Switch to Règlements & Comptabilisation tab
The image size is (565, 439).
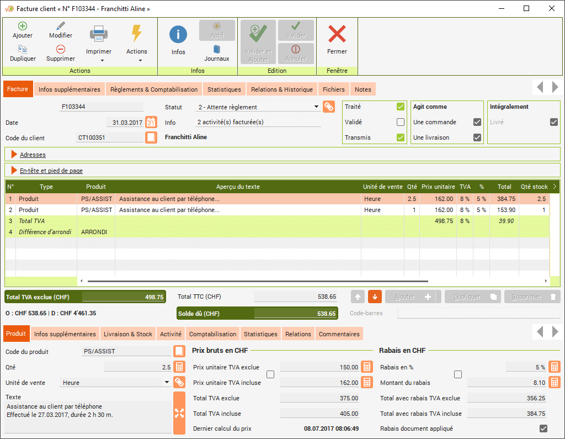pos(154,89)
